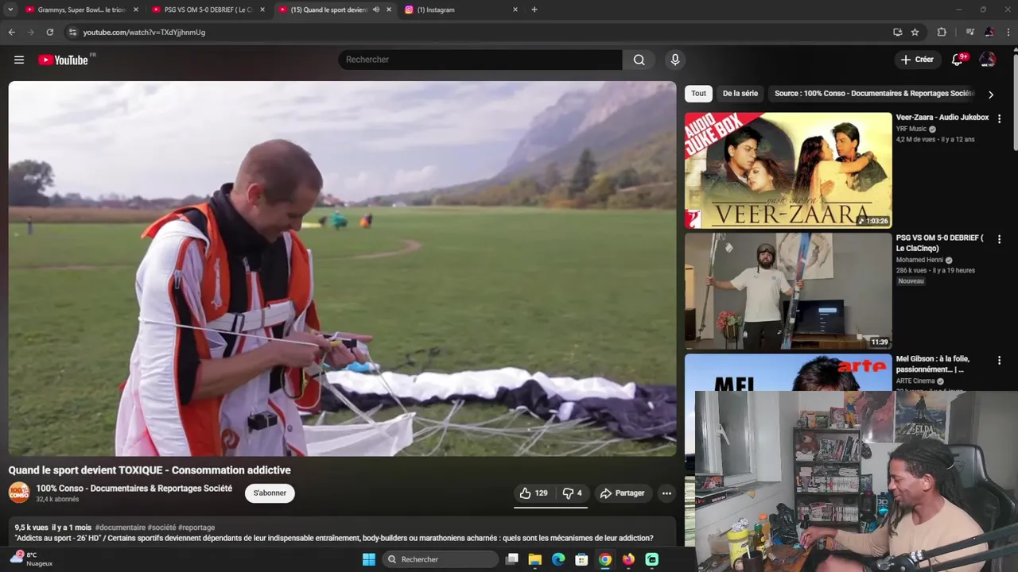Image resolution: width=1018 pixels, height=572 pixels.
Task: Open Task View on taskbar
Action: click(x=512, y=559)
